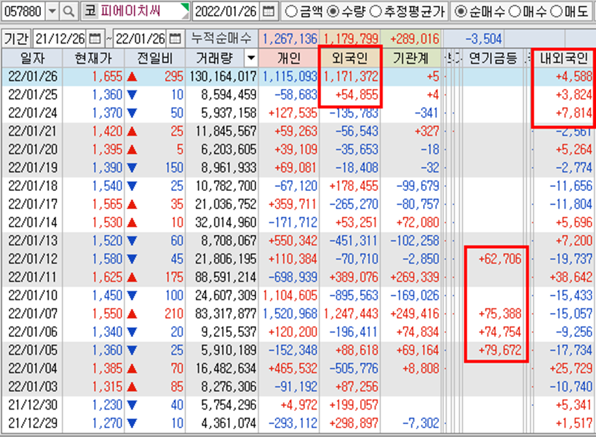Viewport: 596px width, 437px height.
Task: Click individual value 1,104,605 on 22/01/10
Action: (x=290, y=295)
